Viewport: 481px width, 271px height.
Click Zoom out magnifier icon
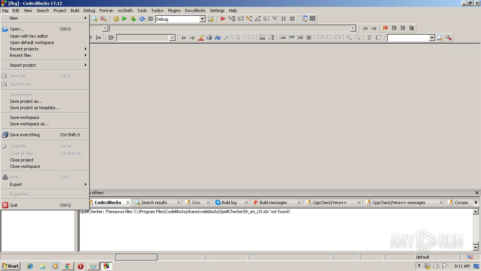coord(358,38)
